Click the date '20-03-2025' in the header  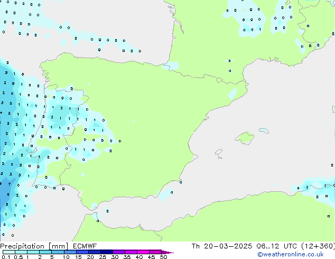pos(228,246)
